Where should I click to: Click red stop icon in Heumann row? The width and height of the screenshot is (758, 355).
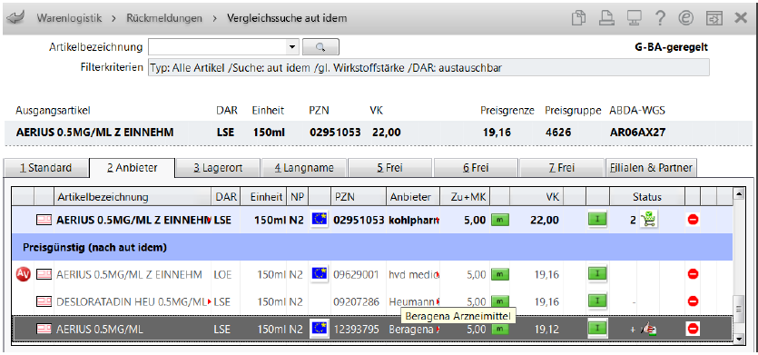(693, 301)
